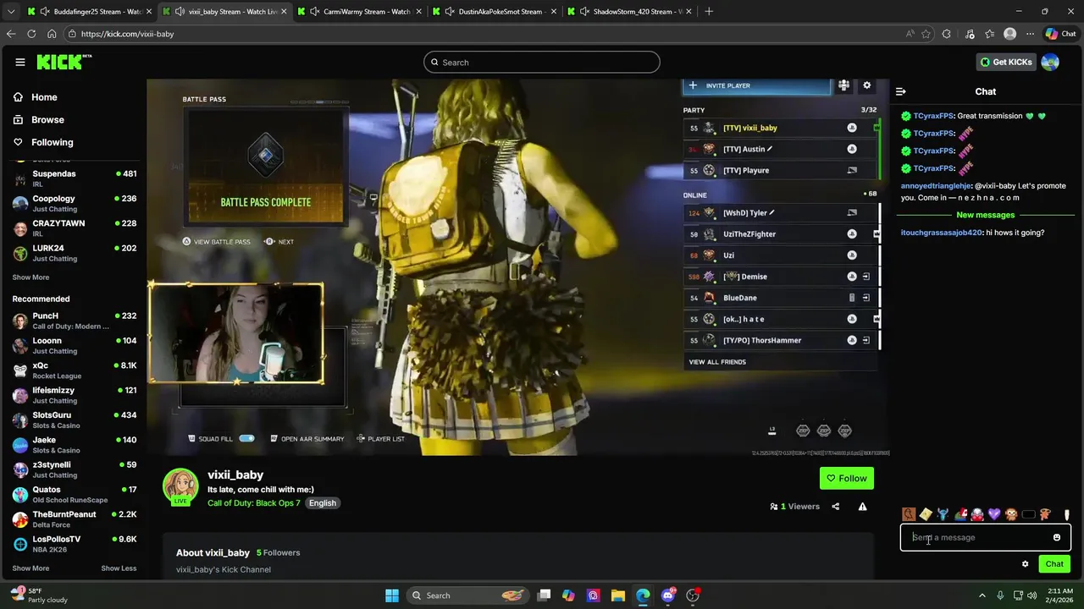Mute tab audio on vixii_baby tab
1084x609 pixels.
tap(179, 12)
